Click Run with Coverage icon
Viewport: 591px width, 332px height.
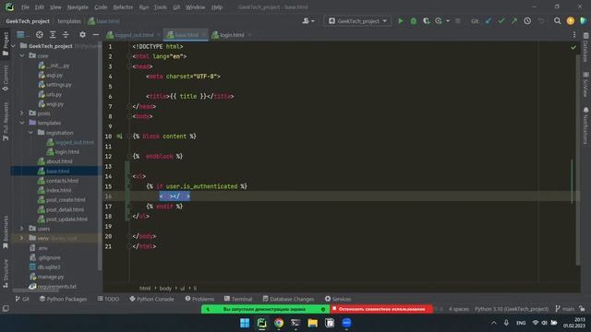pyautogui.click(x=427, y=21)
